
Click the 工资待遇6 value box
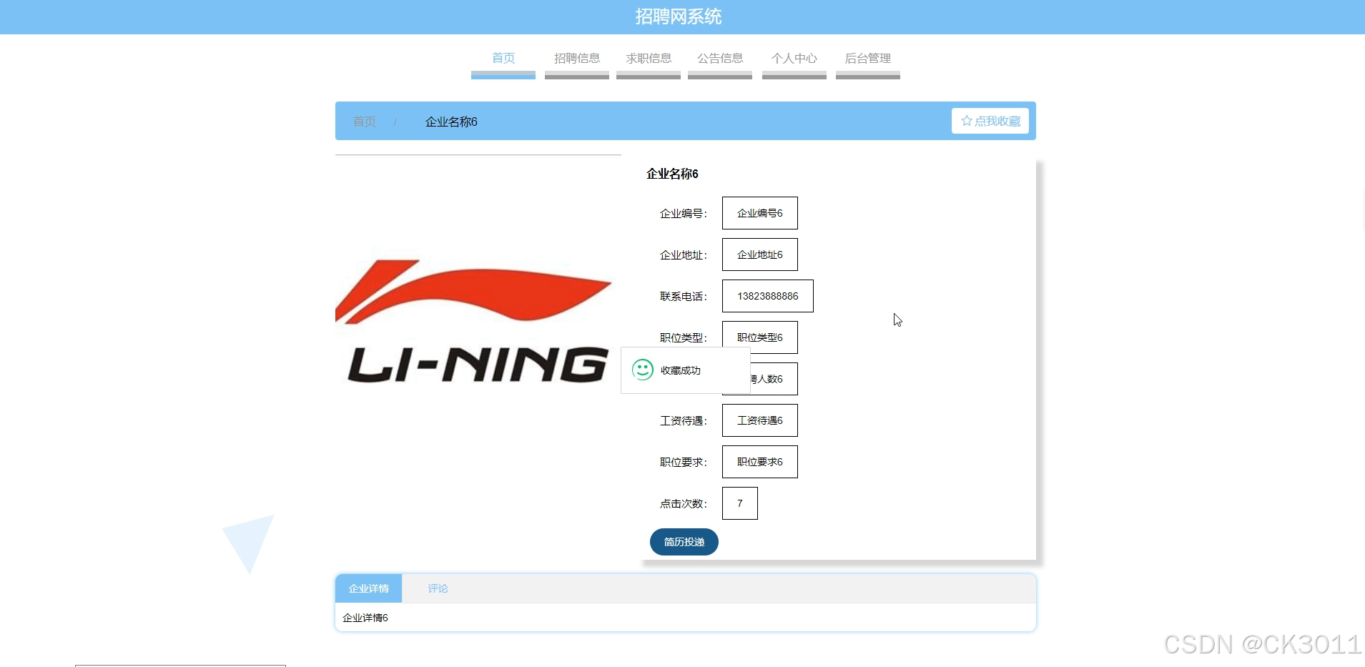(x=760, y=420)
